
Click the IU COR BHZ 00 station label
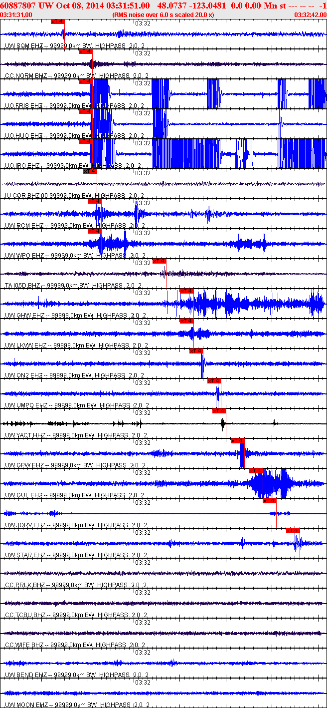point(26,195)
